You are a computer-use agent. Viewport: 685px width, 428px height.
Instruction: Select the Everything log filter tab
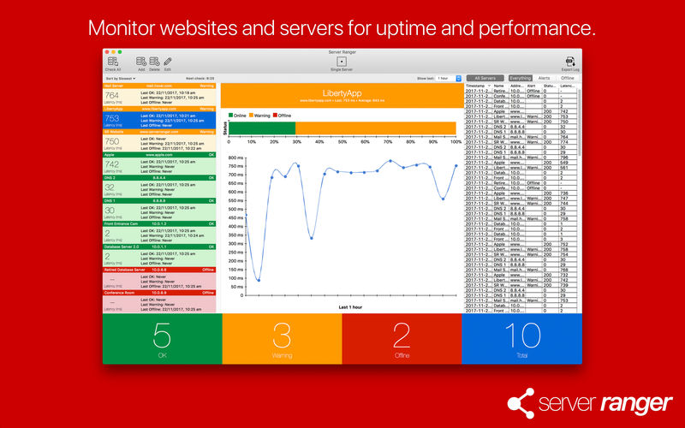pos(521,78)
